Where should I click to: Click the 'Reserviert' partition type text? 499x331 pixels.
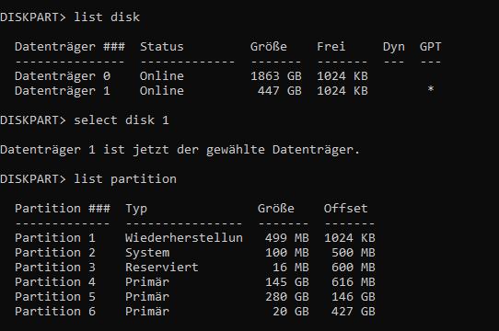(x=162, y=267)
